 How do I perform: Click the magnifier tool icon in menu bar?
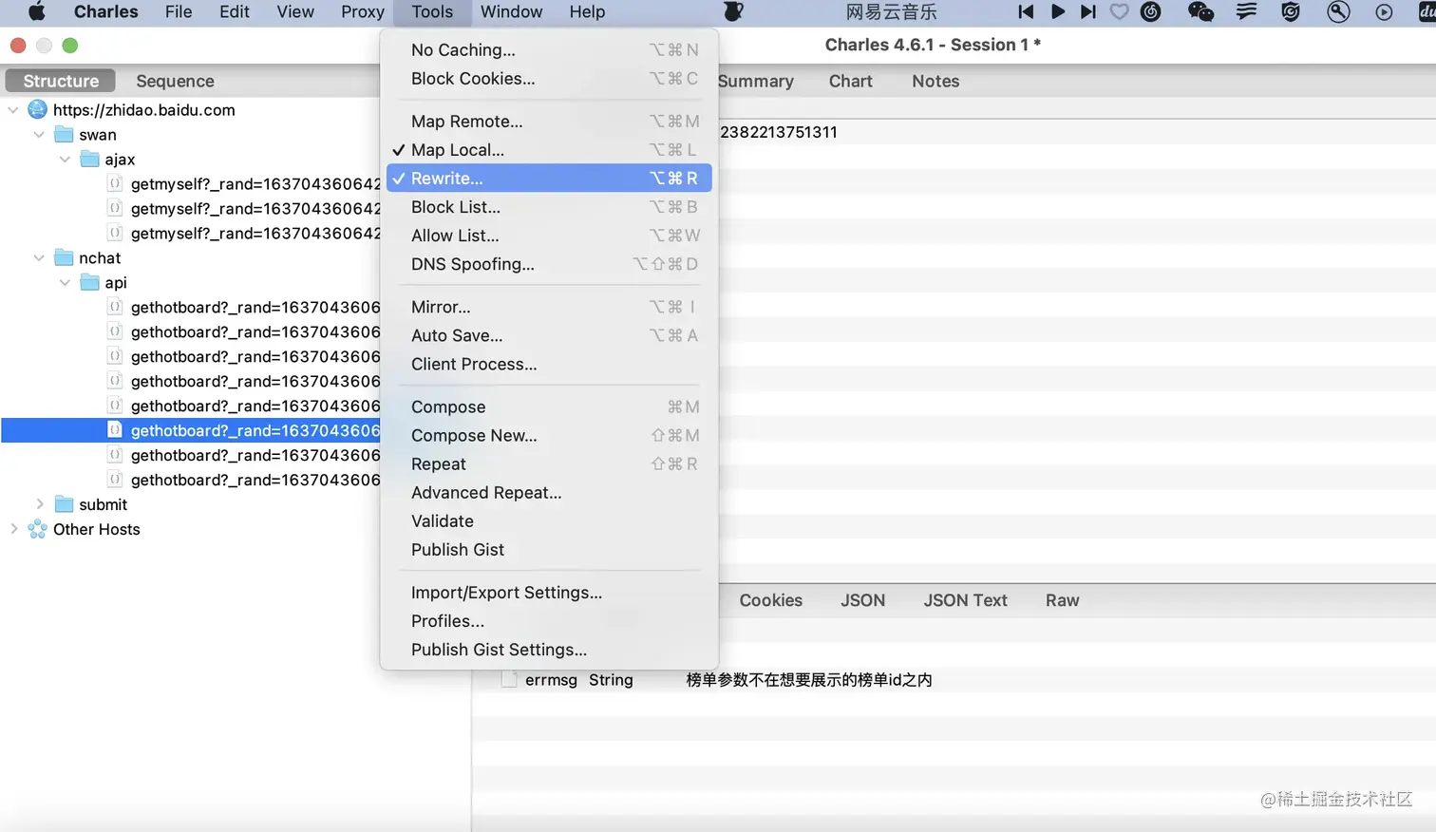[x=1338, y=11]
